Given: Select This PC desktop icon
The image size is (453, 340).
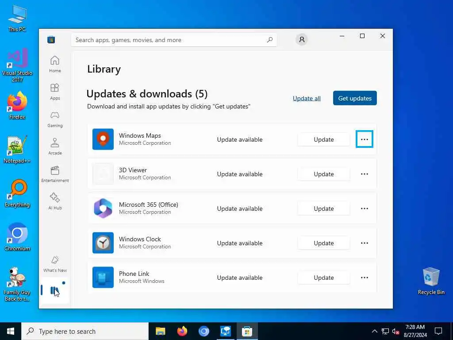Looking at the screenshot, I should pyautogui.click(x=17, y=18).
